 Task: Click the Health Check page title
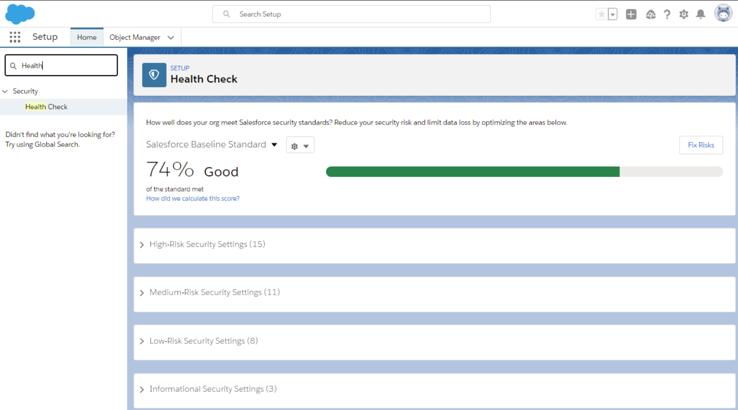point(204,79)
